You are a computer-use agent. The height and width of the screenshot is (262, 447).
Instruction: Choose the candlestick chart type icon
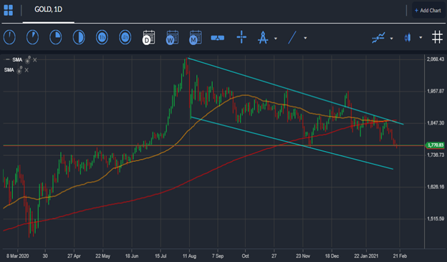pyautogui.click(x=408, y=38)
